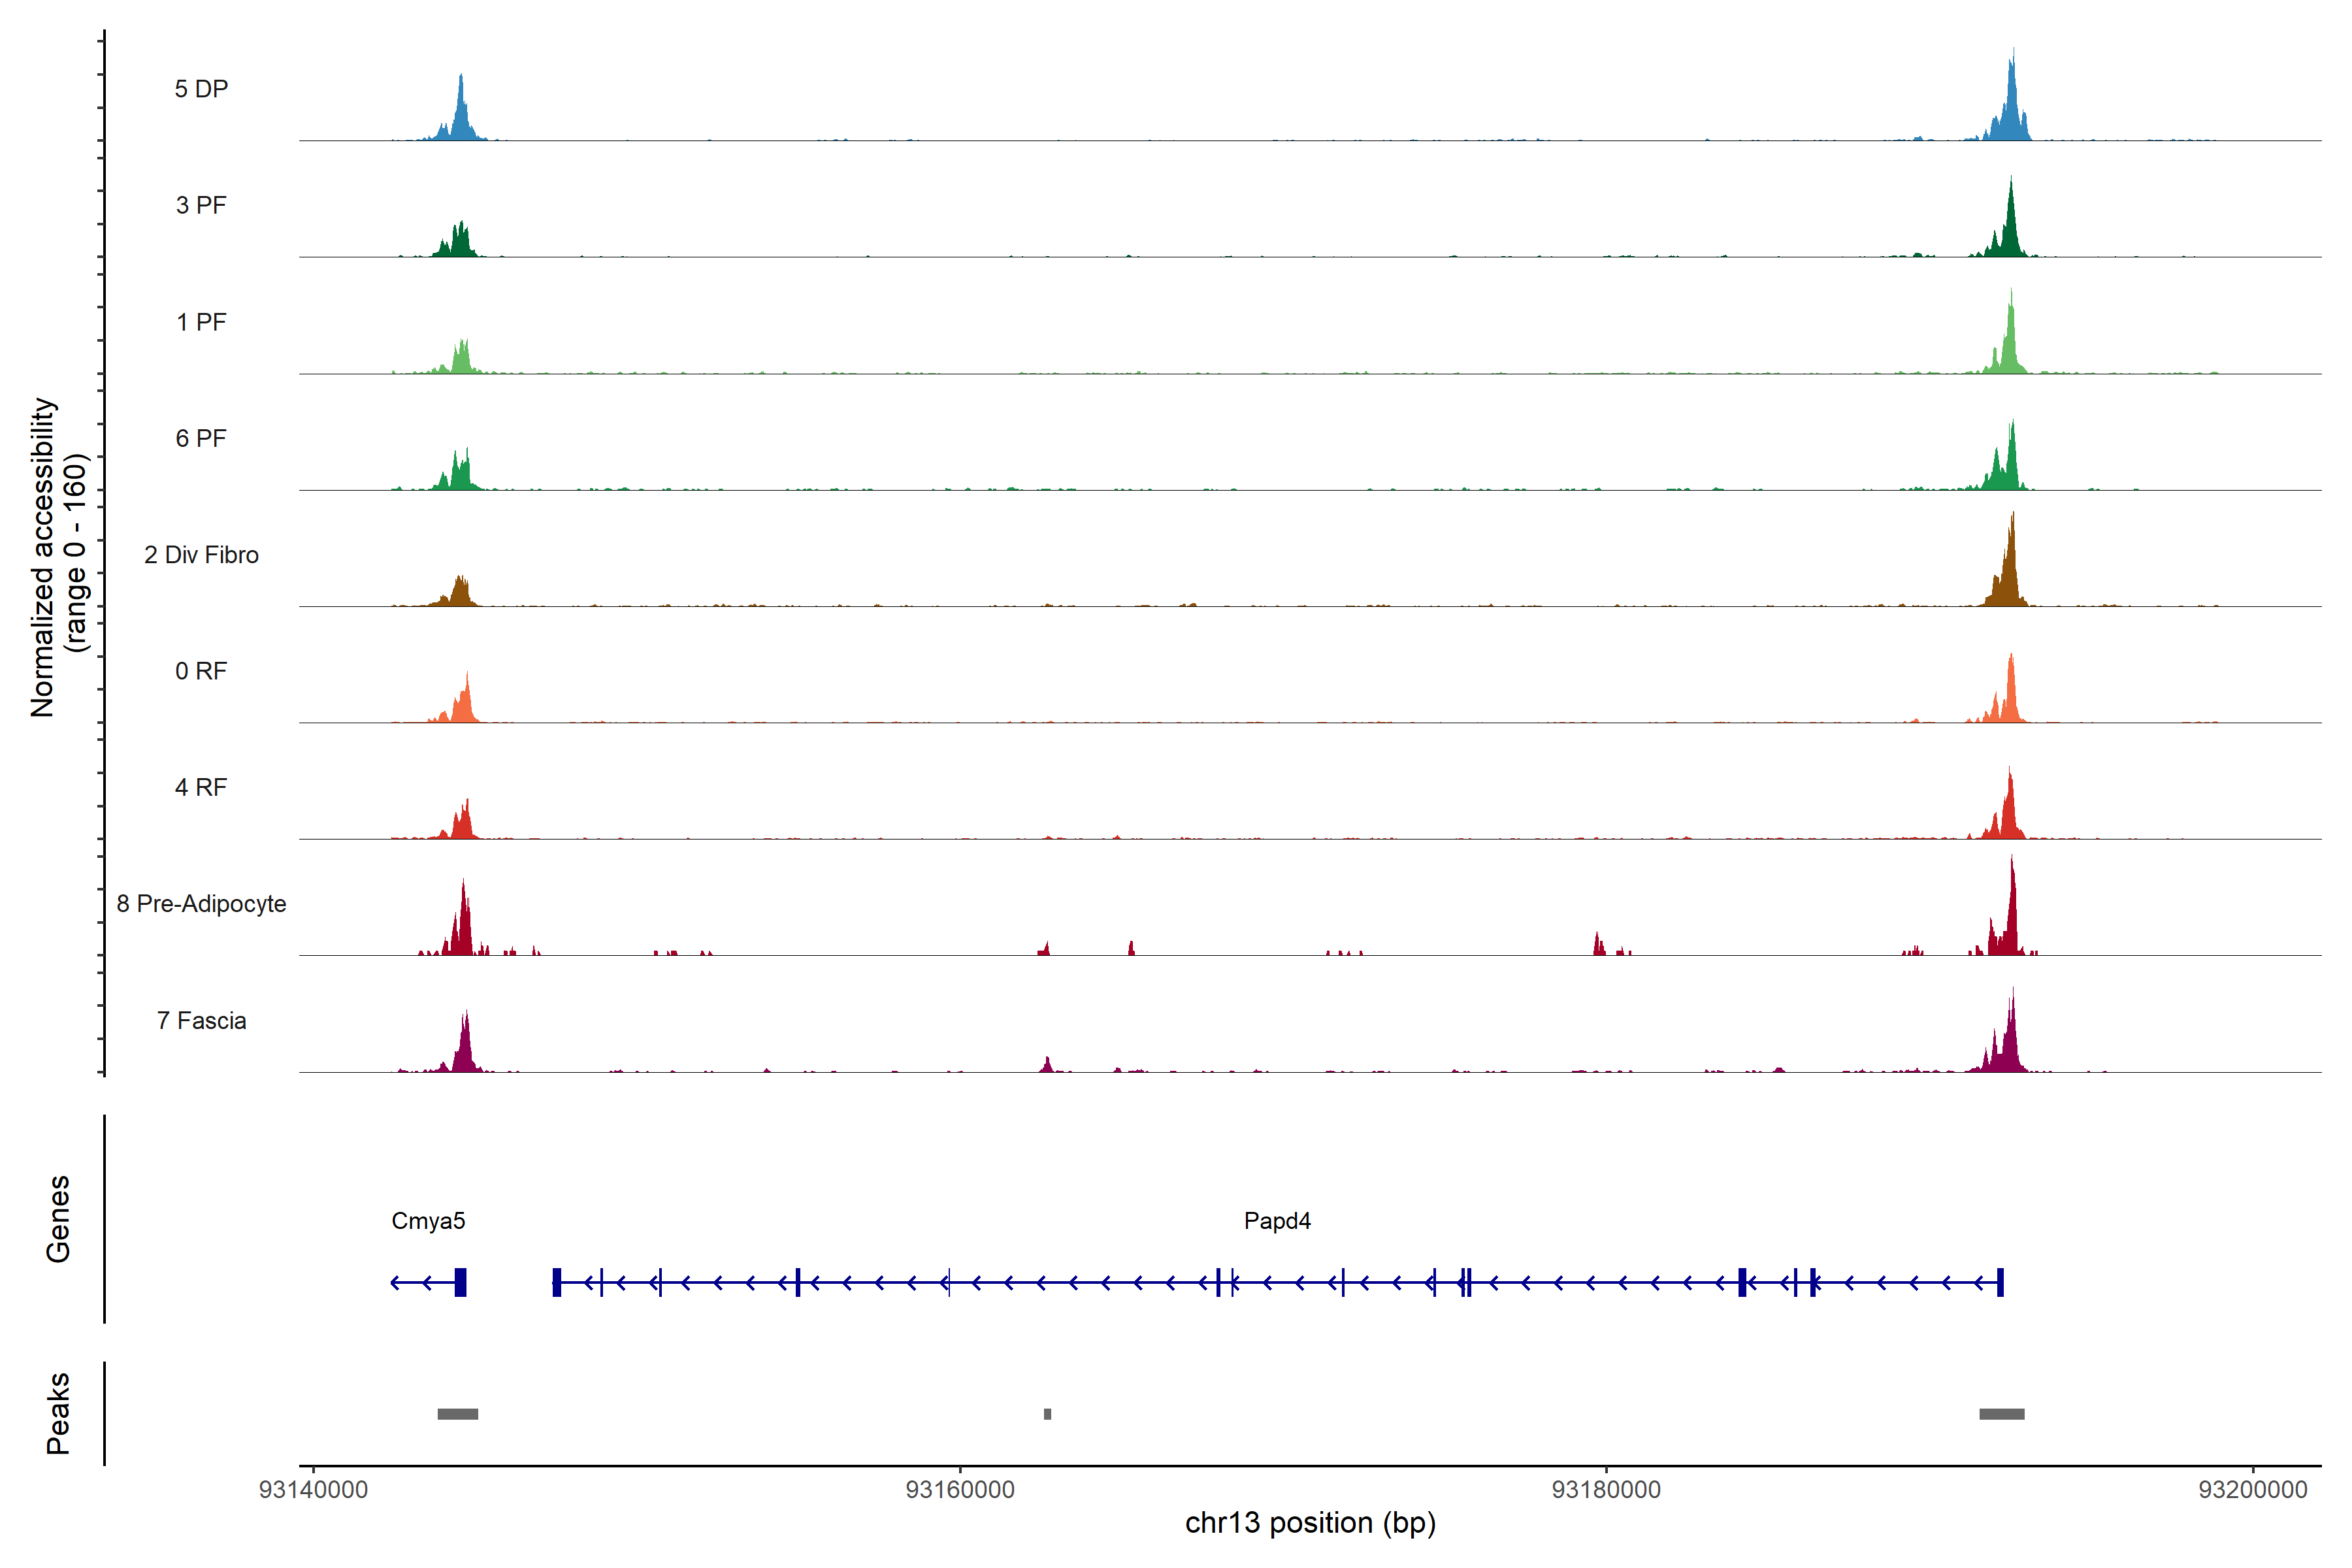Click the 0 RF track label

pos(201,671)
